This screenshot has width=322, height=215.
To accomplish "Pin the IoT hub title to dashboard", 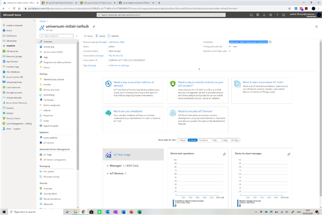I will coord(94,26).
